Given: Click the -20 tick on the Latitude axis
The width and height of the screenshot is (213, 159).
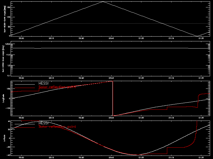Looking at the screenshot, I should click(9, 147).
